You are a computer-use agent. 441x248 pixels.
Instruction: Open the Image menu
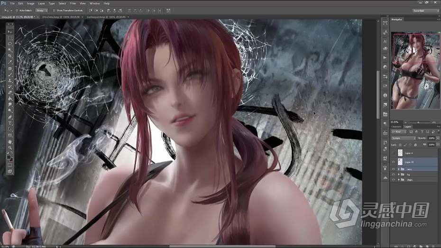[x=30, y=3]
